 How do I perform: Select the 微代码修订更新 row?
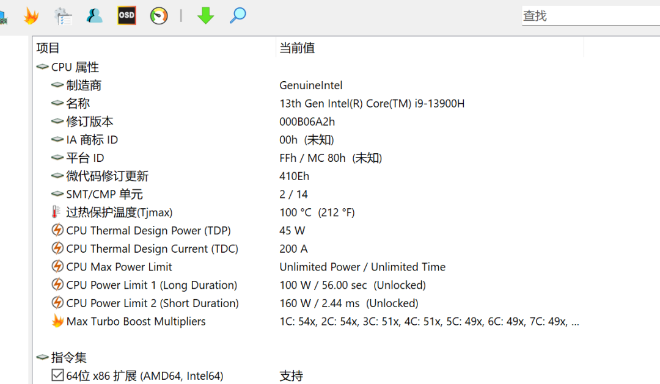pos(108,176)
